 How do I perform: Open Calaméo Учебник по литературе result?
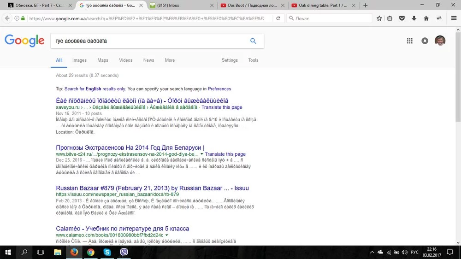122,229
